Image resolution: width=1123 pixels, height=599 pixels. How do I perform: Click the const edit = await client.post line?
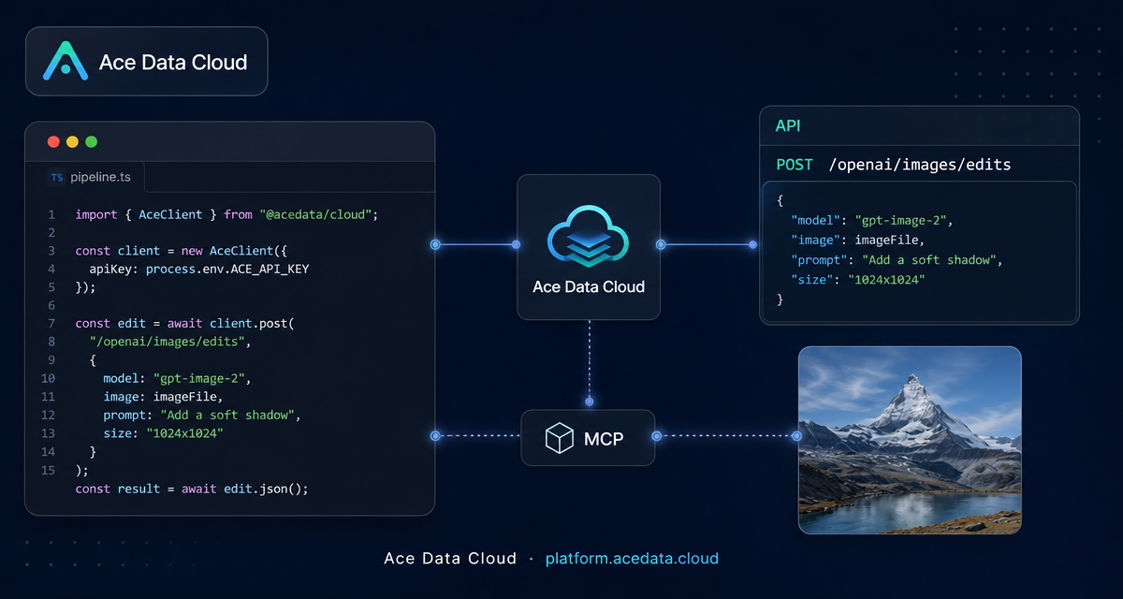185,324
